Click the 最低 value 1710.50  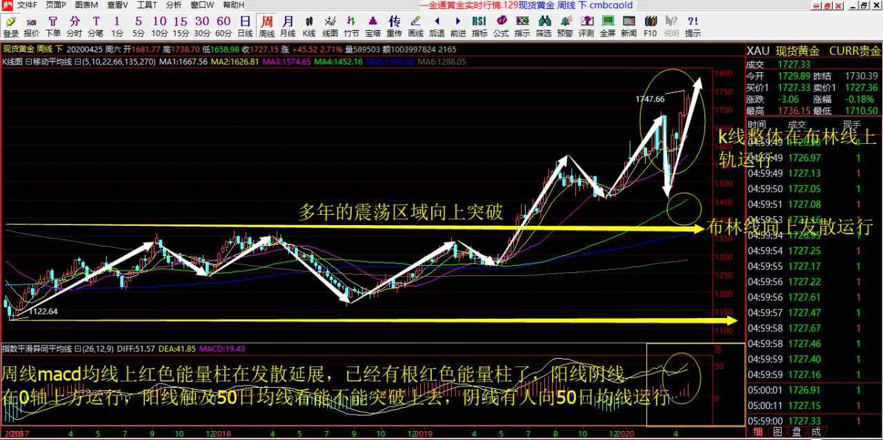[861, 110]
